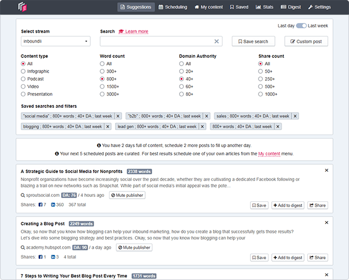Follow the My content link in the notice
The image size is (349, 280).
coord(269,154)
